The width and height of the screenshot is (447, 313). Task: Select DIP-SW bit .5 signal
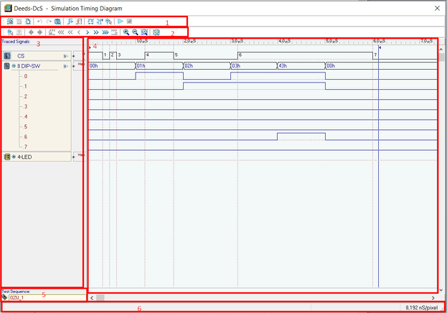pyautogui.click(x=25, y=126)
